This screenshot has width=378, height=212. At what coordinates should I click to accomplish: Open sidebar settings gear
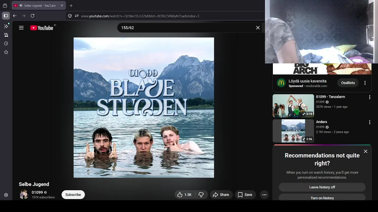(x=6, y=195)
